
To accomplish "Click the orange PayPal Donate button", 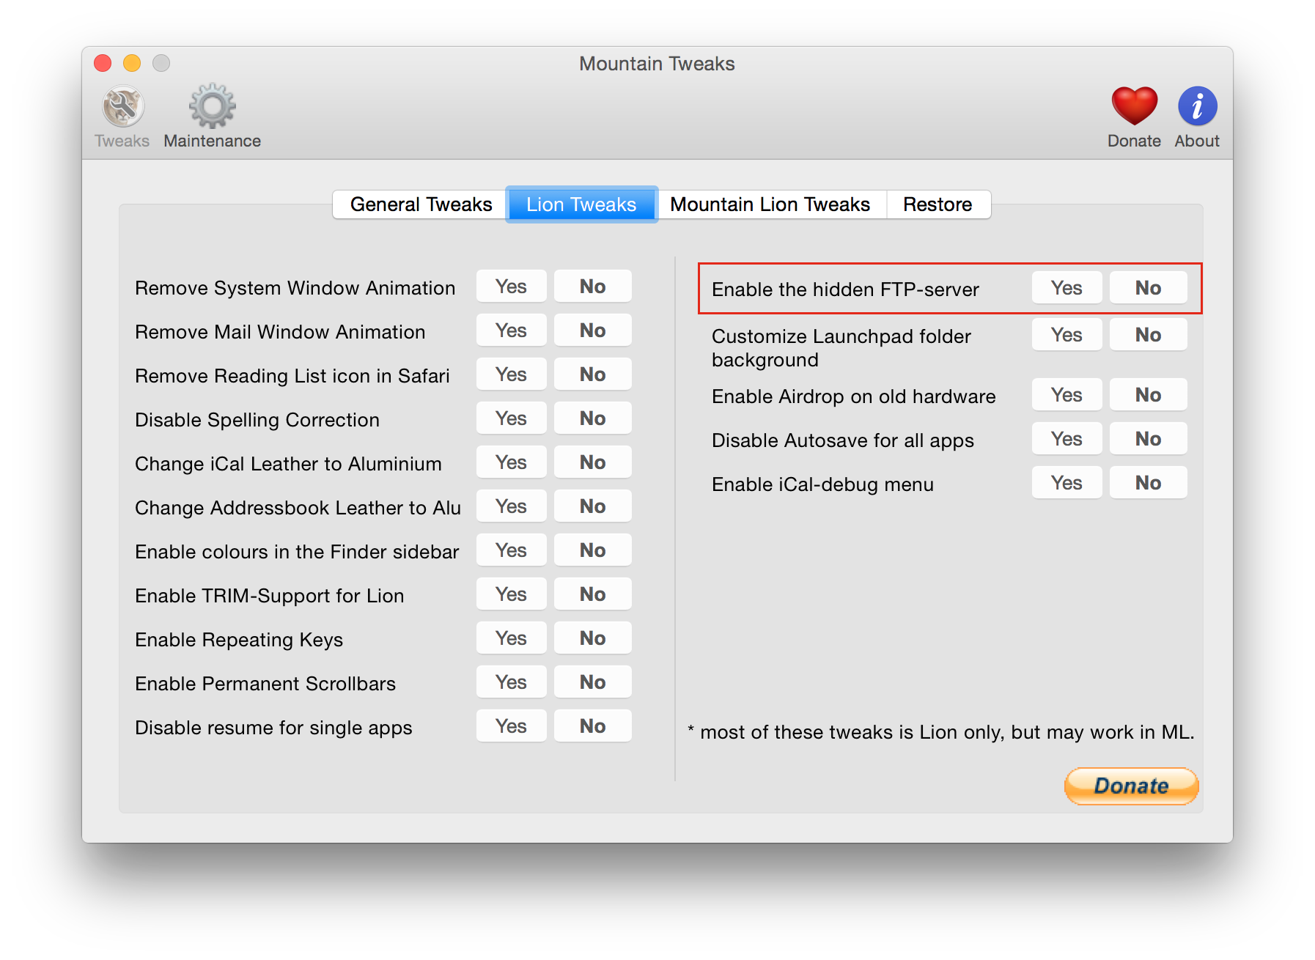I will (1131, 786).
